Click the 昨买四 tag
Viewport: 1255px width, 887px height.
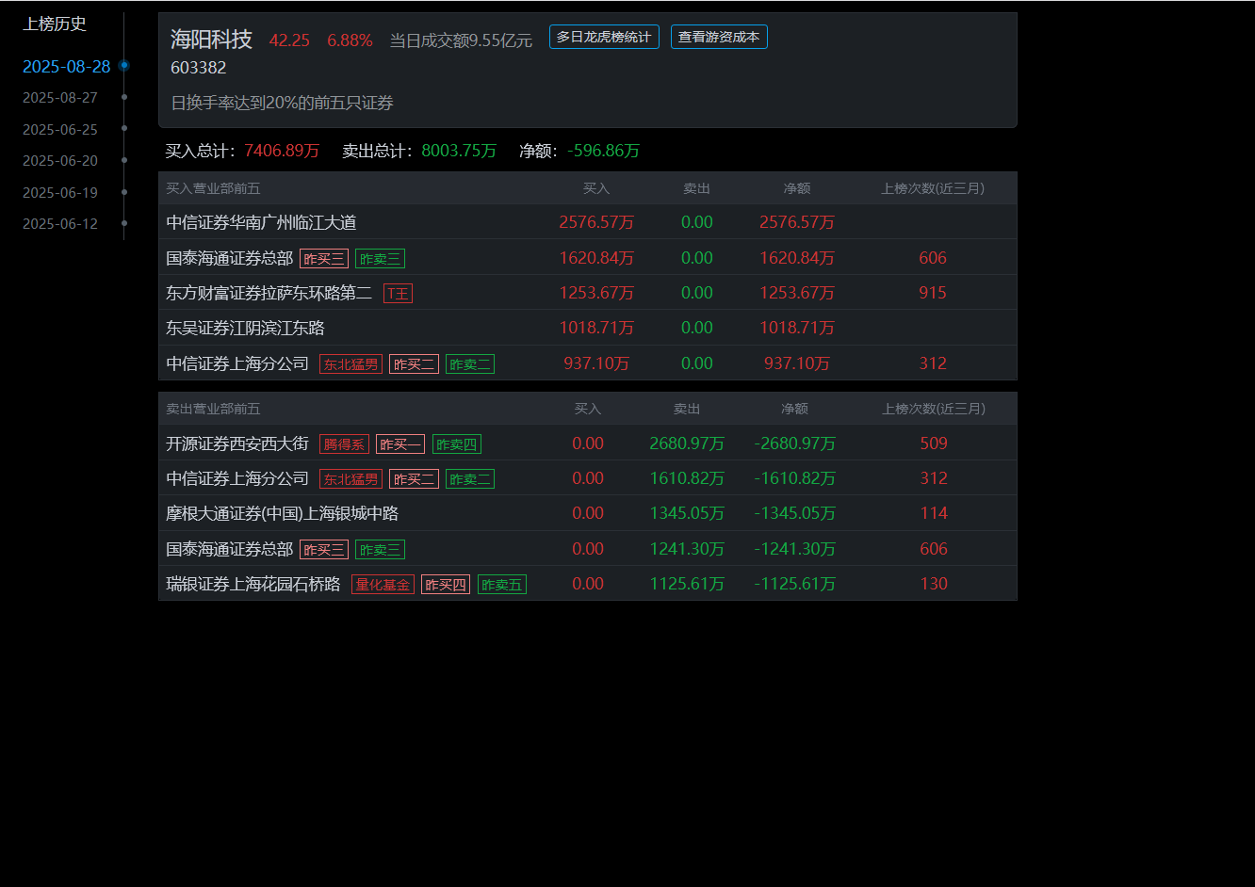(x=446, y=585)
